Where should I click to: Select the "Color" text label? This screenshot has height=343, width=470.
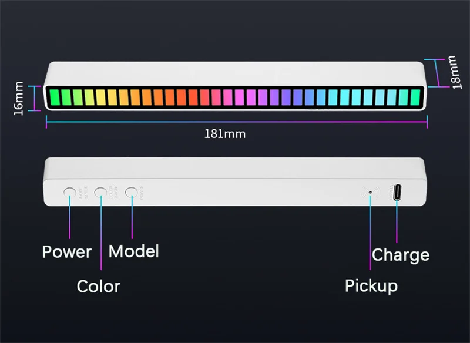[x=98, y=287]
